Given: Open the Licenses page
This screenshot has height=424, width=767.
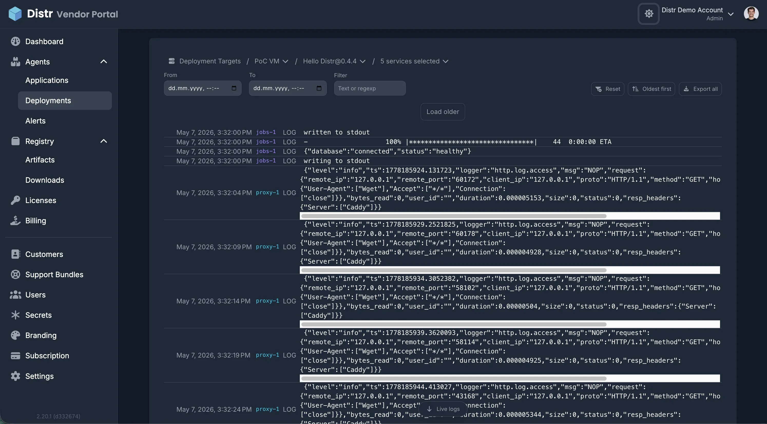Looking at the screenshot, I should pyautogui.click(x=41, y=200).
